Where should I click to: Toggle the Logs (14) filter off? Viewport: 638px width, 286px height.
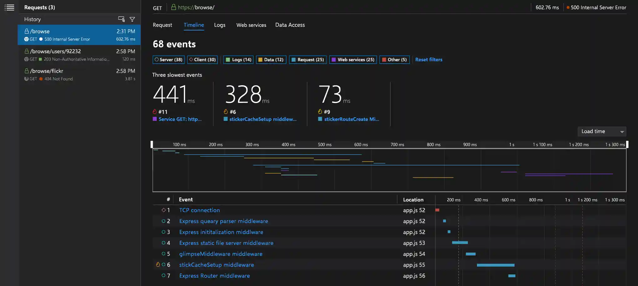238,59
